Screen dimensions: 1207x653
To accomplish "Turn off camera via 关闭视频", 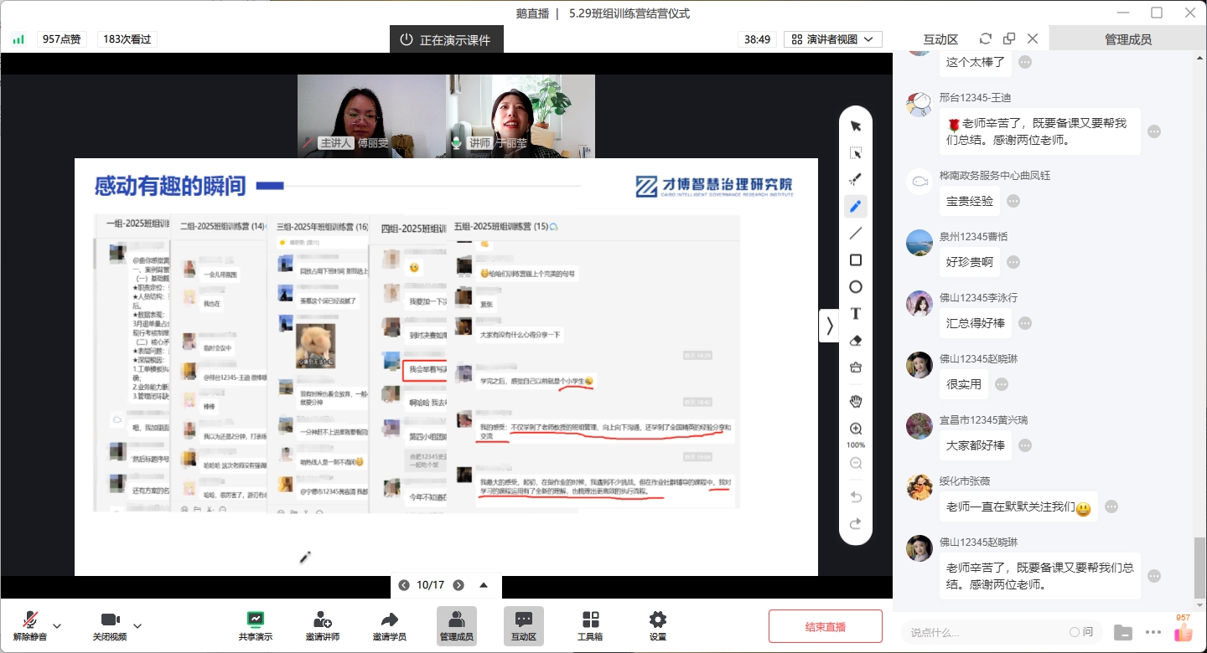I will [x=110, y=625].
